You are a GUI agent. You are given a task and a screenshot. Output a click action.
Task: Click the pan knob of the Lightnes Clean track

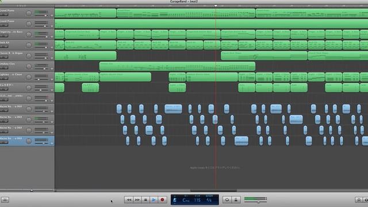point(29,77)
